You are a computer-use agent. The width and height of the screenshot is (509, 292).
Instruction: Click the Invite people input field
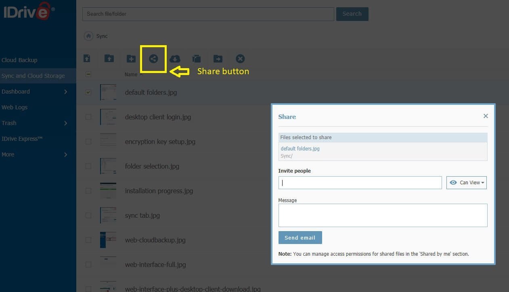click(x=360, y=183)
